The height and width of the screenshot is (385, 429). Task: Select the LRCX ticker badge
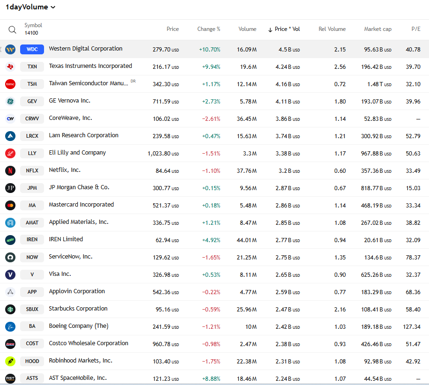click(x=32, y=136)
